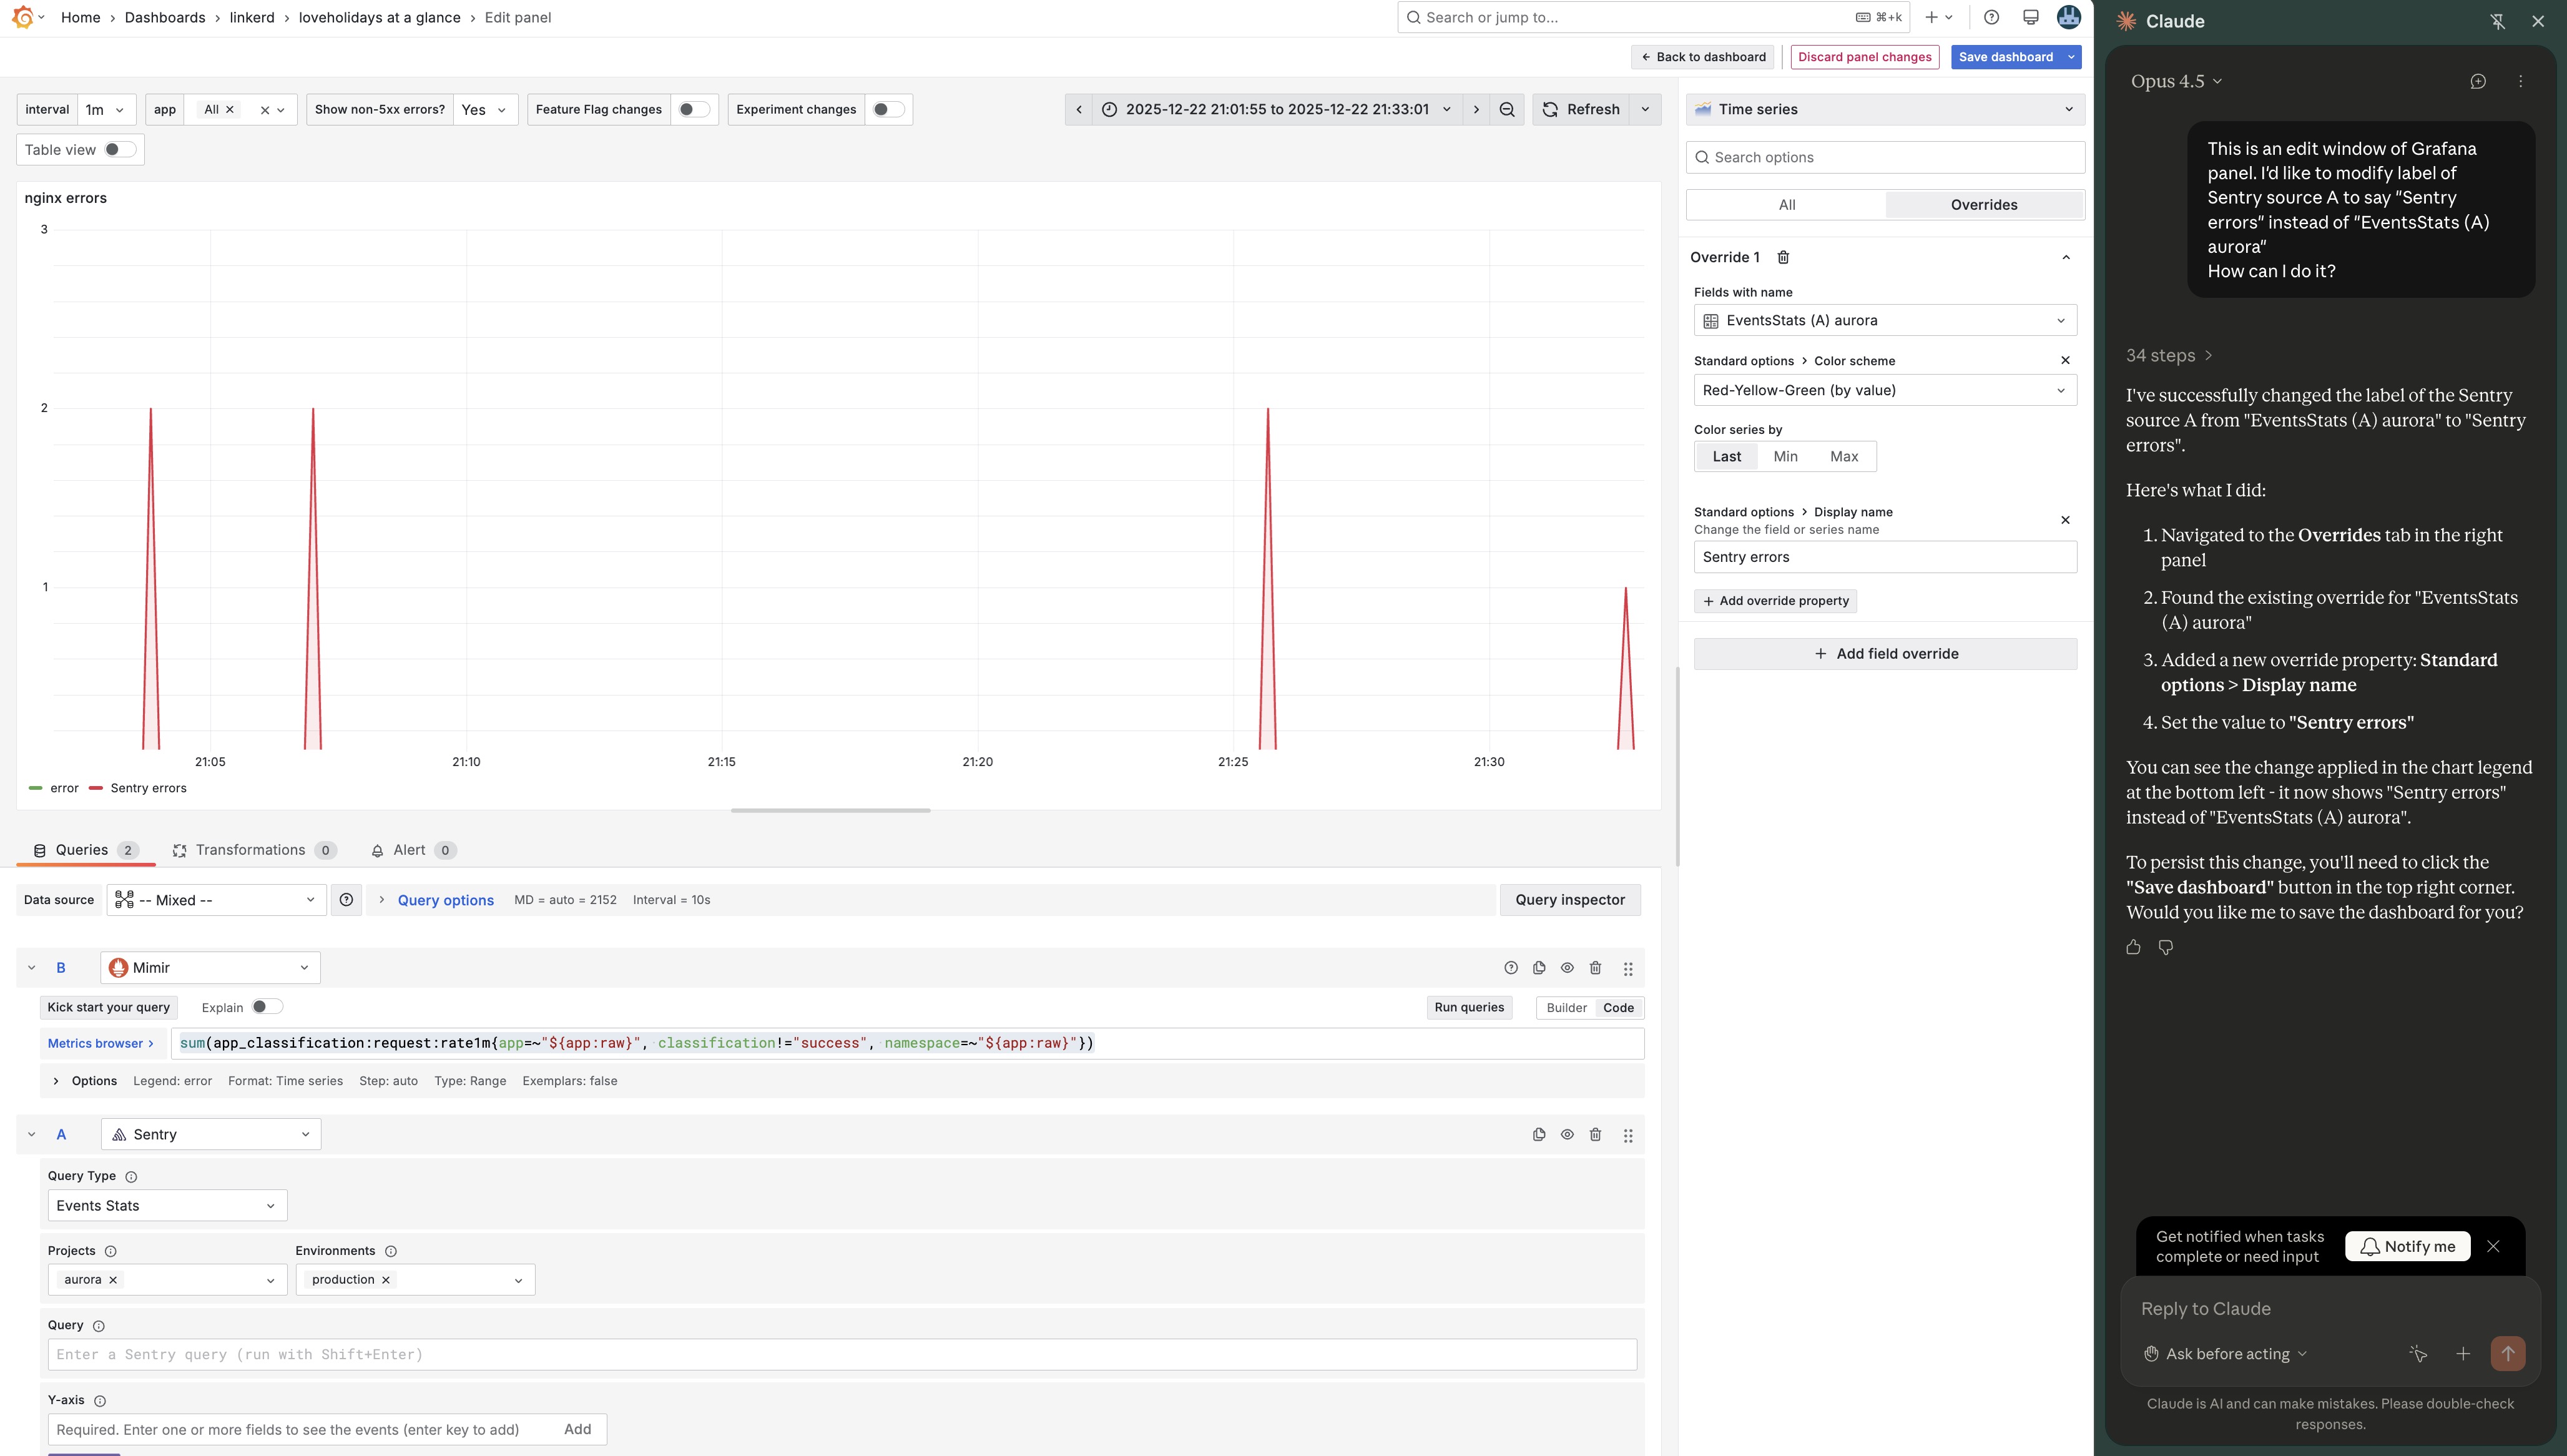The height and width of the screenshot is (1456, 2567).
Task: Switch to the All options tab
Action: [1786, 205]
